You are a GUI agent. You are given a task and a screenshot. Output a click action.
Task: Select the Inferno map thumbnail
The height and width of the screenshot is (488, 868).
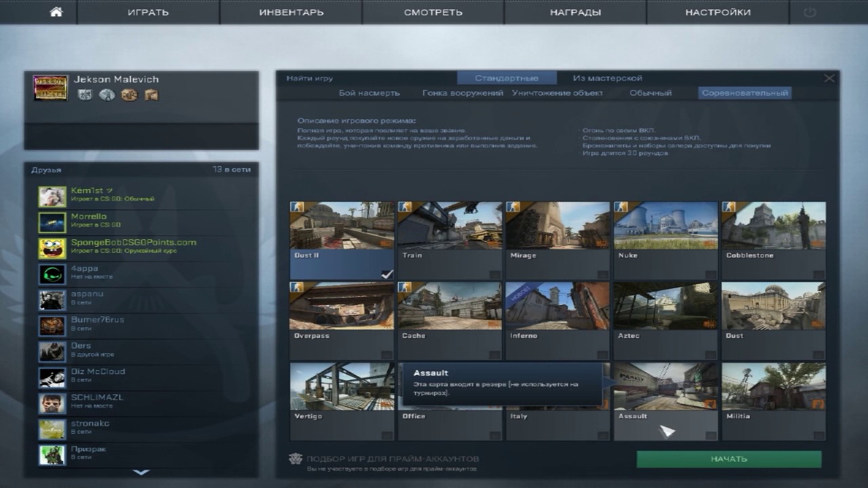point(558,306)
